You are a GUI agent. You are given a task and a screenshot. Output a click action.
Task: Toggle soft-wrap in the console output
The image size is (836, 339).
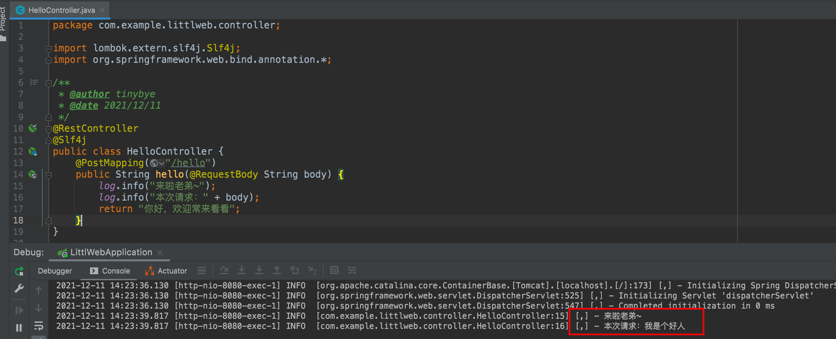(x=39, y=326)
